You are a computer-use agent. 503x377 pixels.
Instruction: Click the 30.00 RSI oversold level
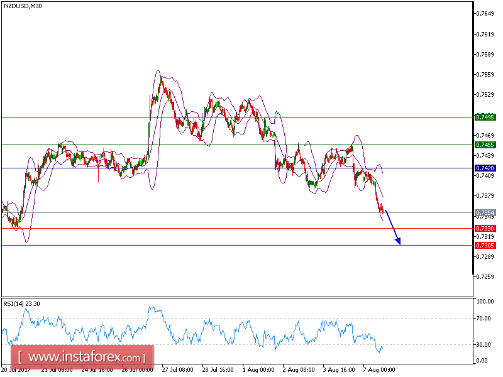tap(485, 344)
